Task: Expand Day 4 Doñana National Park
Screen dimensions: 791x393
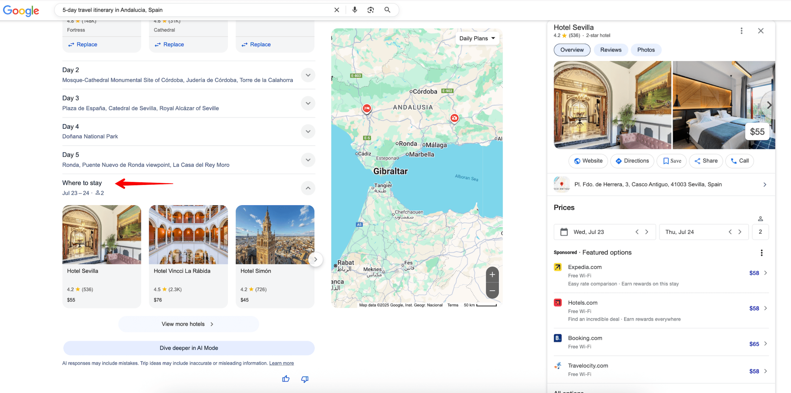Action: (x=308, y=131)
